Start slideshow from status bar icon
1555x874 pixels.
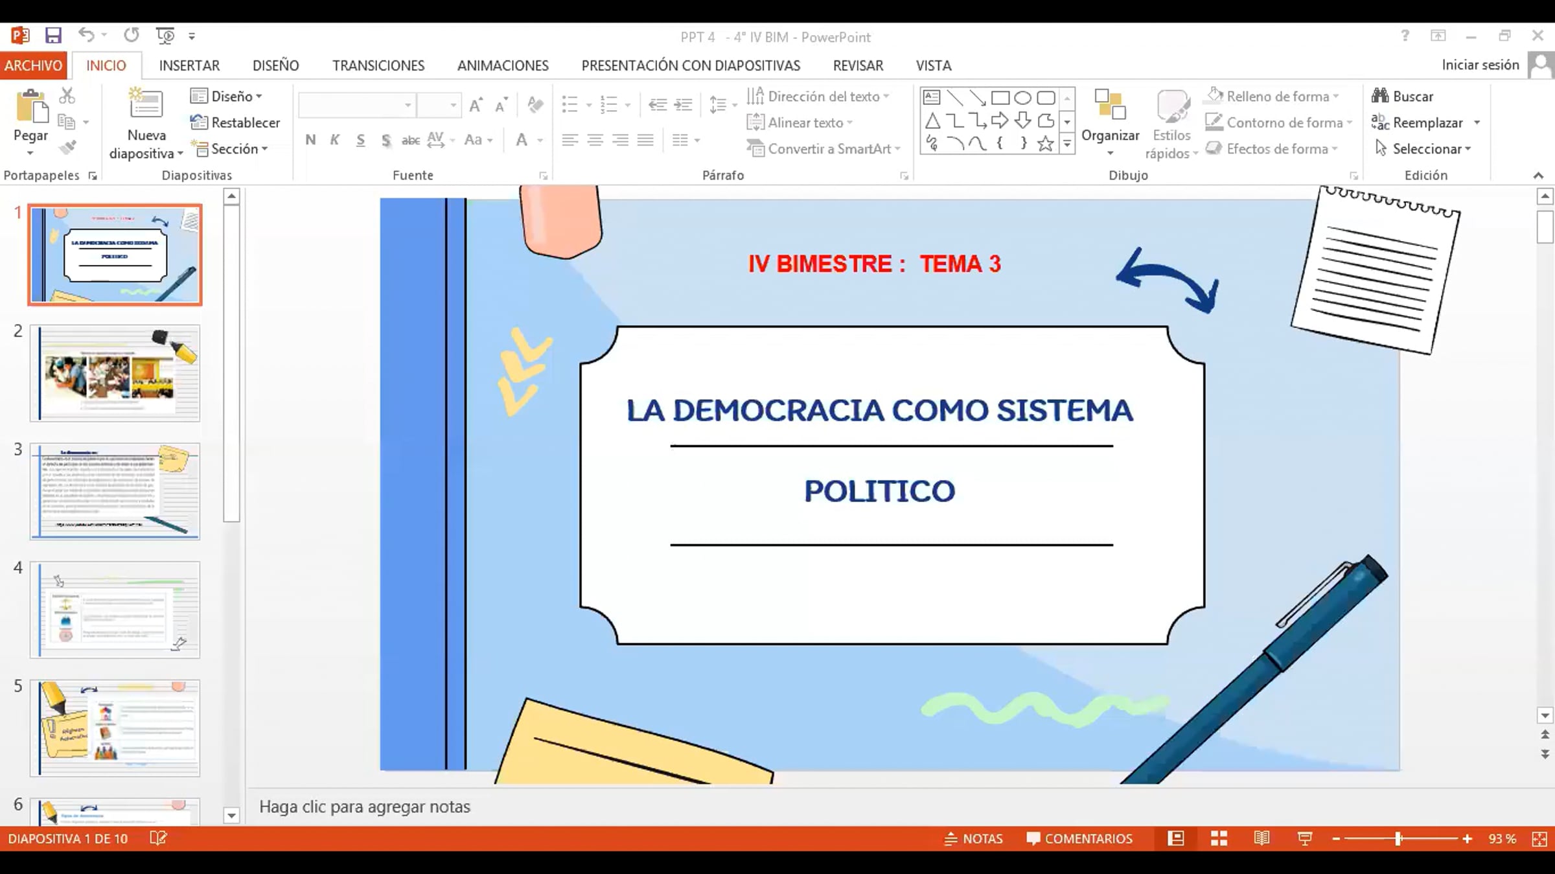click(1305, 838)
